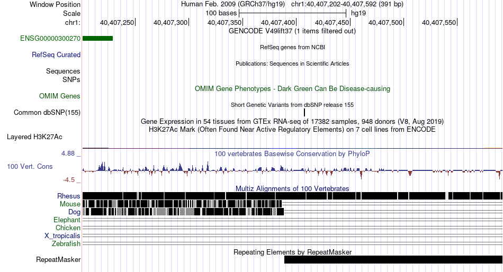Click the Chicken alignment label
The image size is (503, 272).
click(x=68, y=228)
